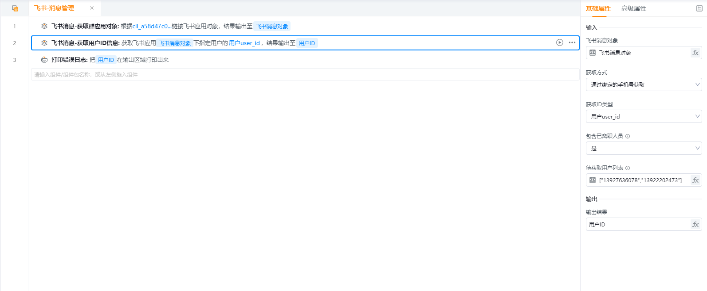Click the fx icon for 待获取用户列表 field
This screenshot has height=291, width=707.
(695, 180)
